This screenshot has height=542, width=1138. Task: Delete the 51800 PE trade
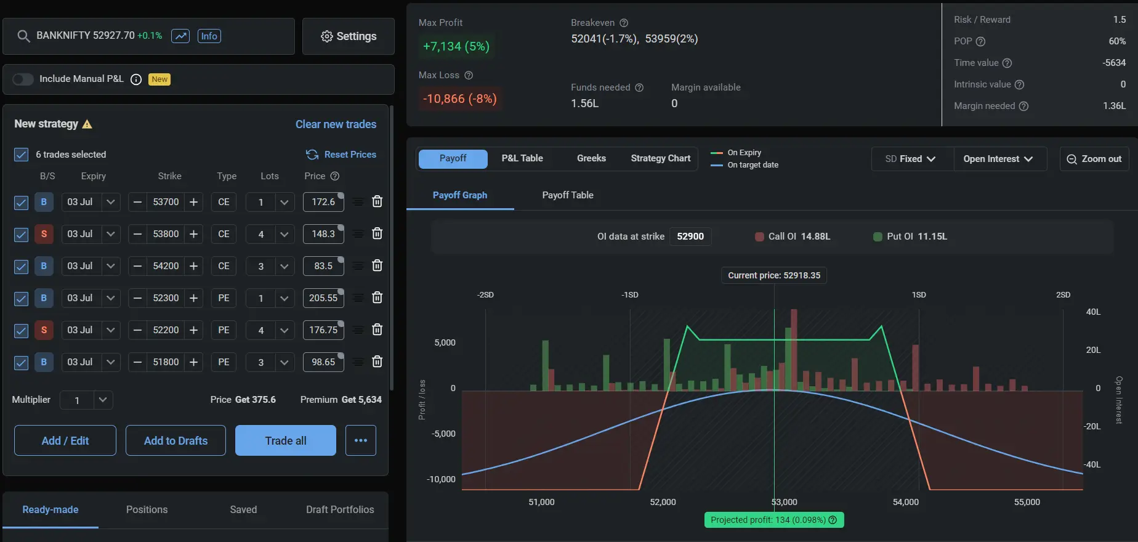pyautogui.click(x=377, y=362)
